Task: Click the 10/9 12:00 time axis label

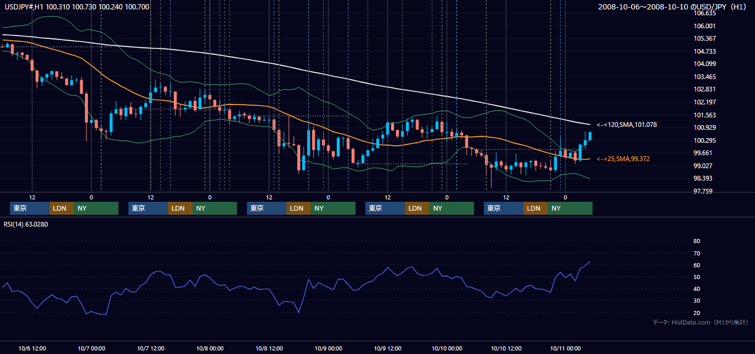Action: (387, 348)
